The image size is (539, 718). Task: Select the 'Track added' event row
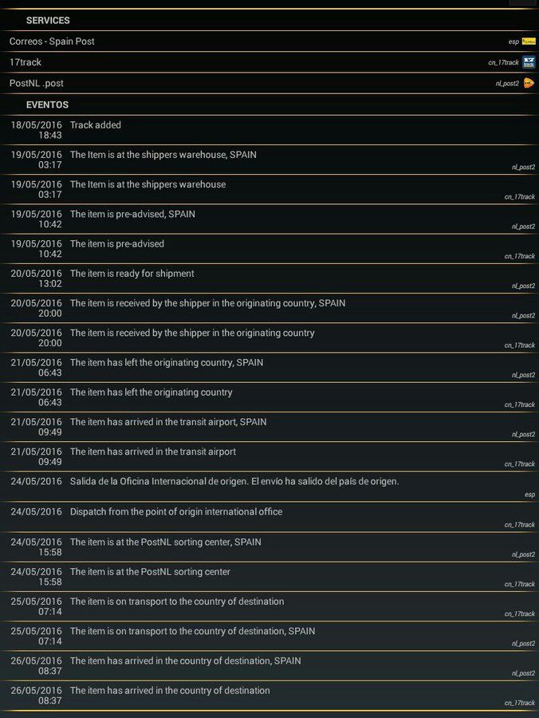coord(269,130)
